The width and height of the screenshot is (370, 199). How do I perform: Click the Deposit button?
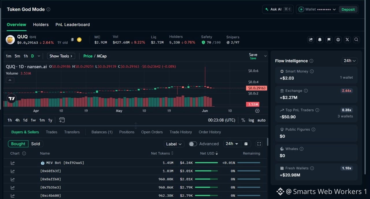coord(348,9)
